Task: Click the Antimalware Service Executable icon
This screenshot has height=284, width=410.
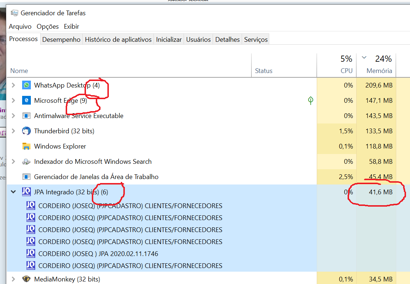Action: pos(26,116)
